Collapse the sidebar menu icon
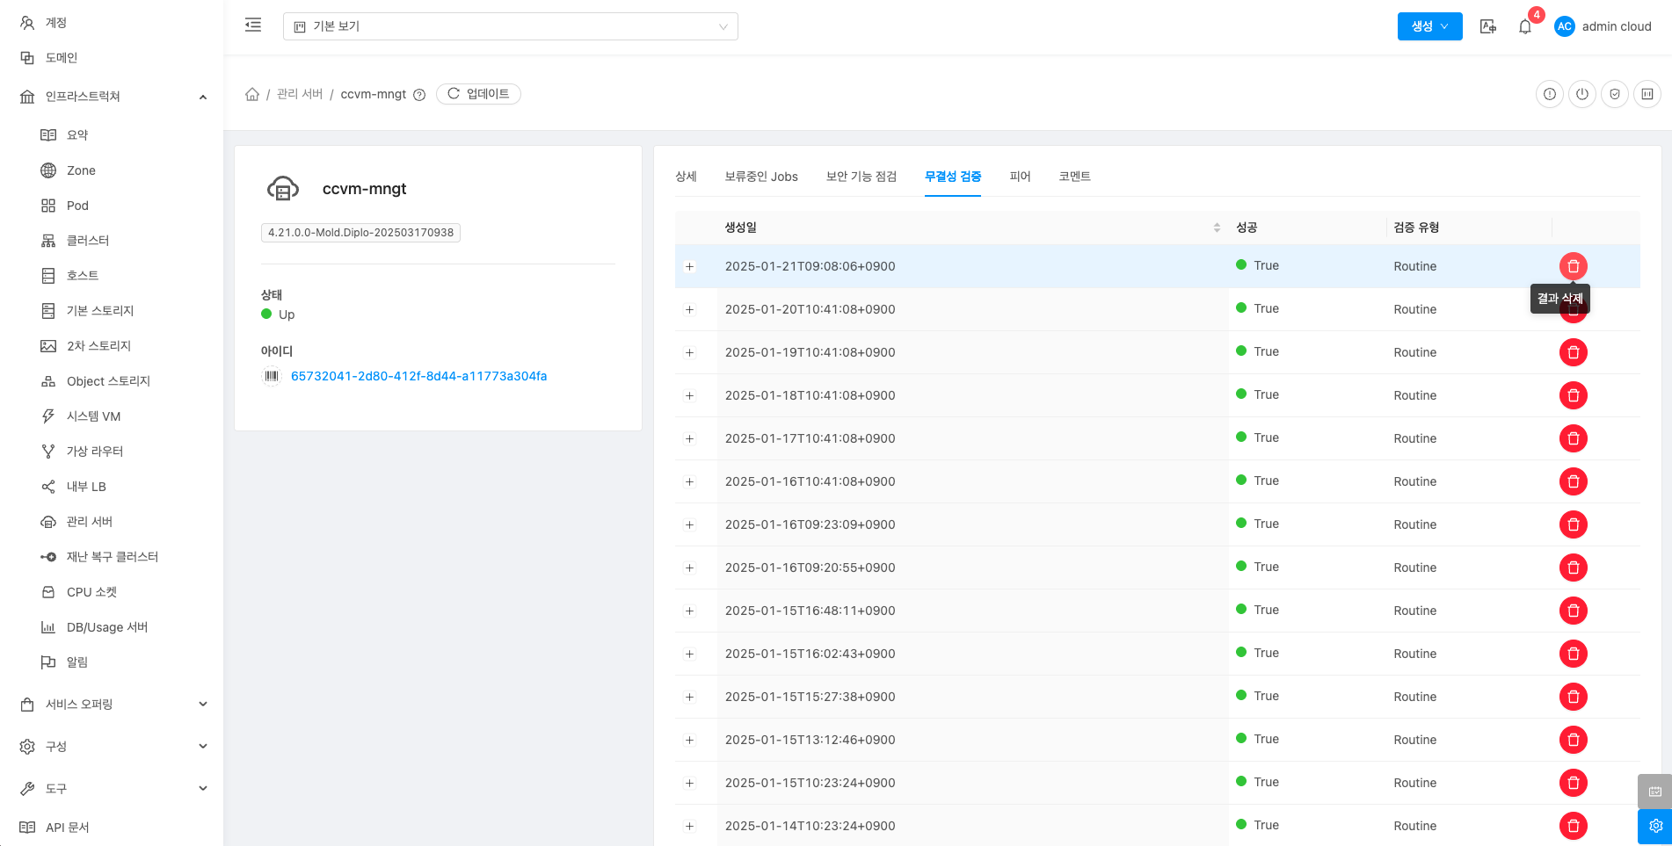The width and height of the screenshot is (1672, 846). click(x=253, y=25)
